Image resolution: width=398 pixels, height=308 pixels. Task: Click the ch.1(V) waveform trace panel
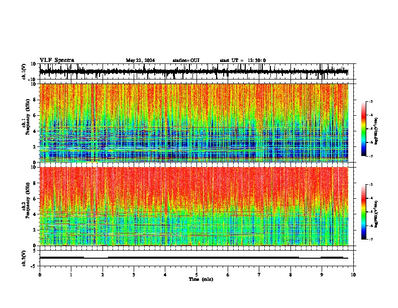(197, 71)
